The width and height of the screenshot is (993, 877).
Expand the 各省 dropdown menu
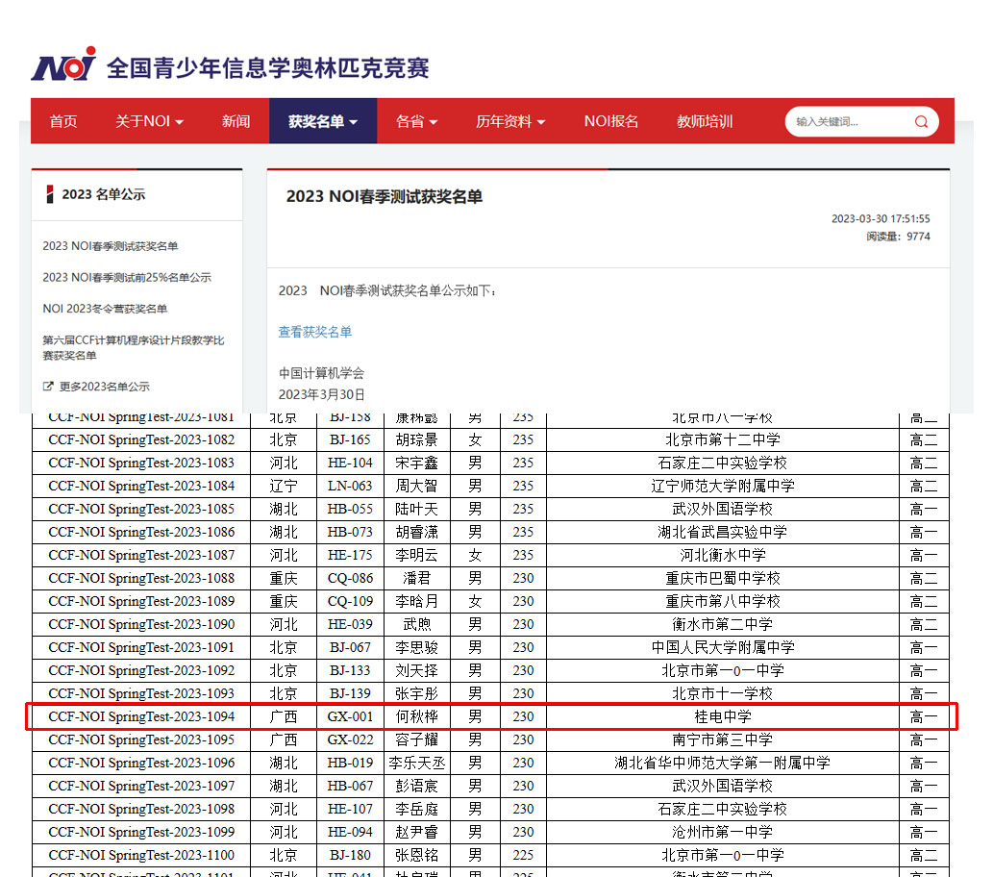point(416,121)
